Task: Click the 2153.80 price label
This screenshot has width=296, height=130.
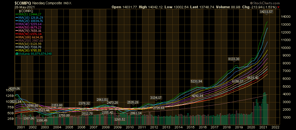Action: pos(57,105)
